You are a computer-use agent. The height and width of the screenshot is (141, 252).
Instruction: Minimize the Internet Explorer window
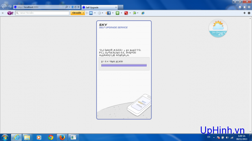[235, 2]
